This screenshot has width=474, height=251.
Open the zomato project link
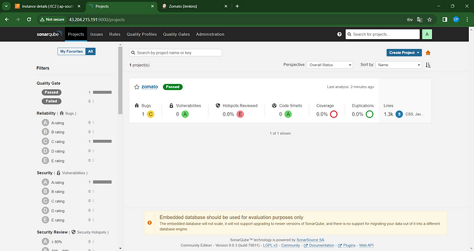149,87
